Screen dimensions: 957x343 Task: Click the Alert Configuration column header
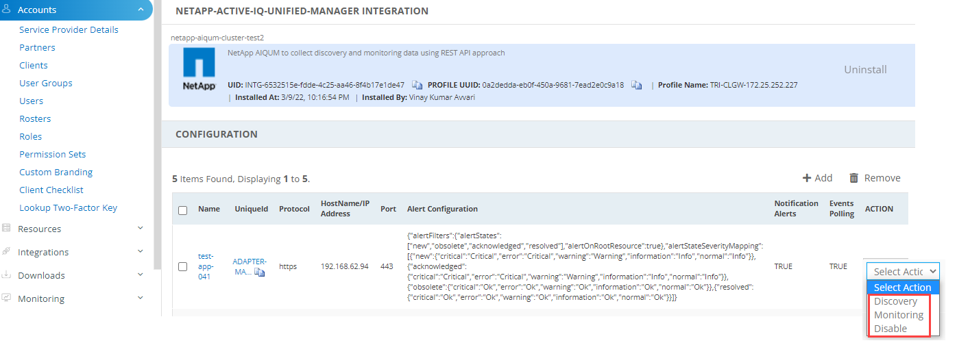[x=442, y=209]
